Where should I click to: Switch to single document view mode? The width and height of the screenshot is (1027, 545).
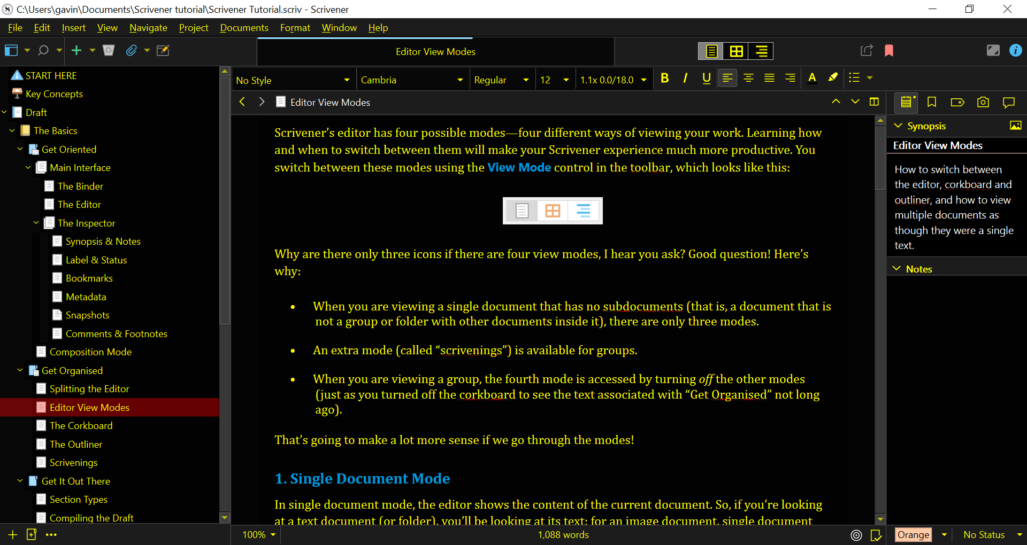click(x=711, y=51)
